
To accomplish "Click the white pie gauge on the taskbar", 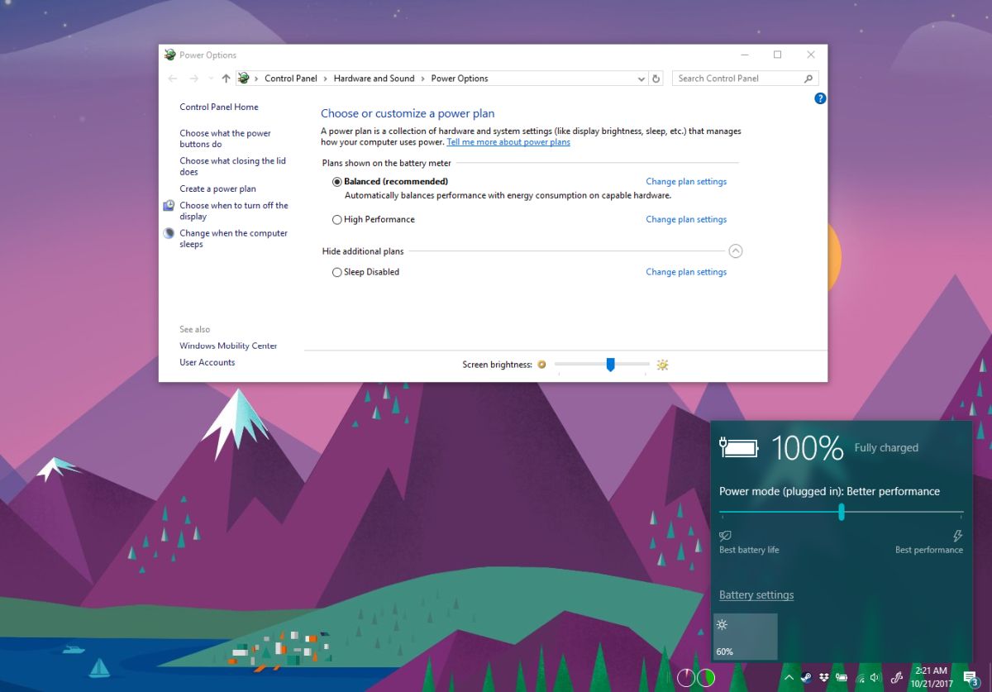I will tap(686, 678).
